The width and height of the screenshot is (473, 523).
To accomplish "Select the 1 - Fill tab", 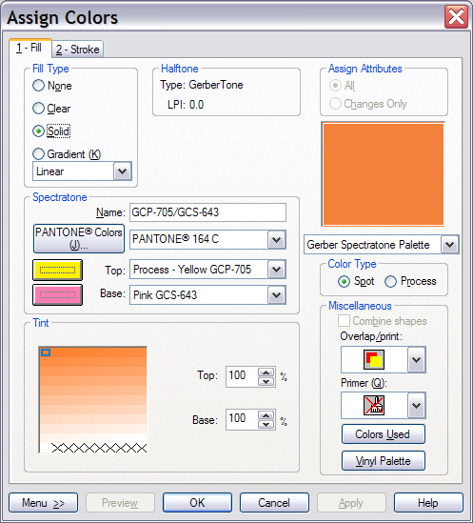I will pyautogui.click(x=30, y=48).
